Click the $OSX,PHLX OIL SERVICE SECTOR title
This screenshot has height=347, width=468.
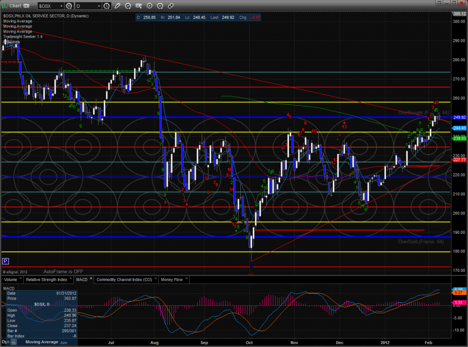click(x=46, y=16)
